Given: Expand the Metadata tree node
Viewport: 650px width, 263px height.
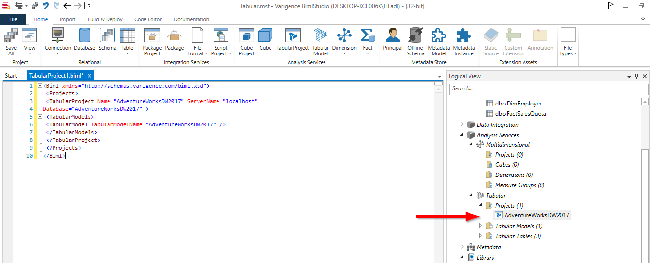Looking at the screenshot, I should (462, 247).
